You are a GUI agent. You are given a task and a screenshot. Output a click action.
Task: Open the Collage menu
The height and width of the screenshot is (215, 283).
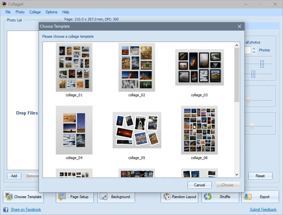[35, 12]
